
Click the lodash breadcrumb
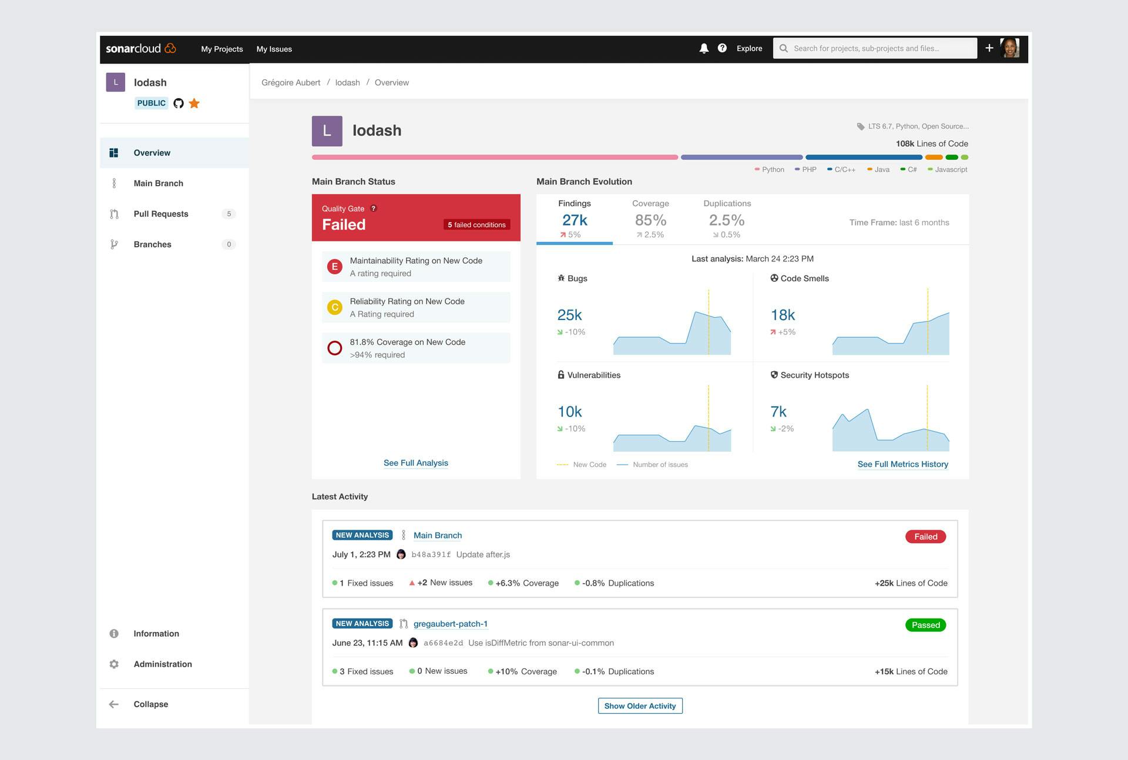point(348,83)
